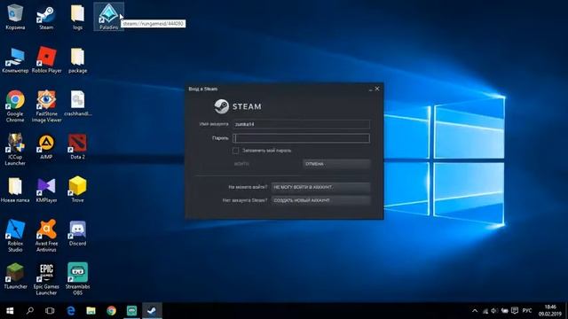Click СОЗДАТЬ НОВЫЙ АККАУНТ button
Image resolution: width=568 pixels, height=319 pixels.
pyautogui.click(x=321, y=200)
